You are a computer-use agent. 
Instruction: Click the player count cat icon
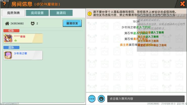pyautogui.click(x=32, y=24)
